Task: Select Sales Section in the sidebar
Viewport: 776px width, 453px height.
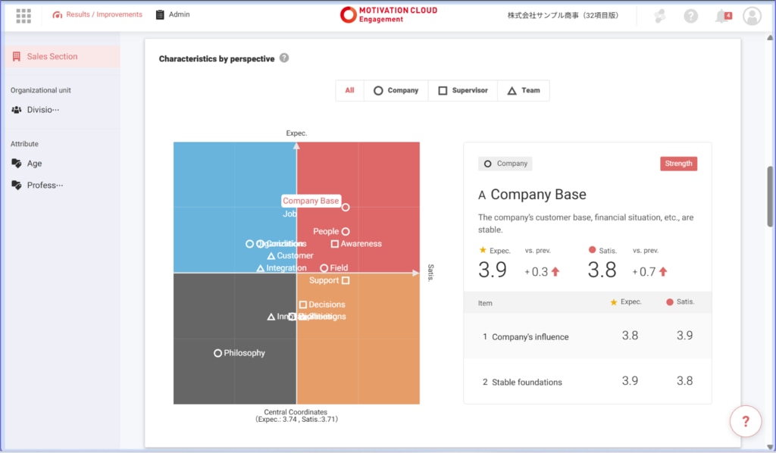Action: [x=52, y=57]
